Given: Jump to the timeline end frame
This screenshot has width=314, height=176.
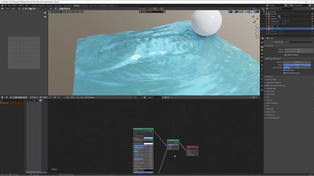Looking at the screenshot, I should (x=26, y=97).
